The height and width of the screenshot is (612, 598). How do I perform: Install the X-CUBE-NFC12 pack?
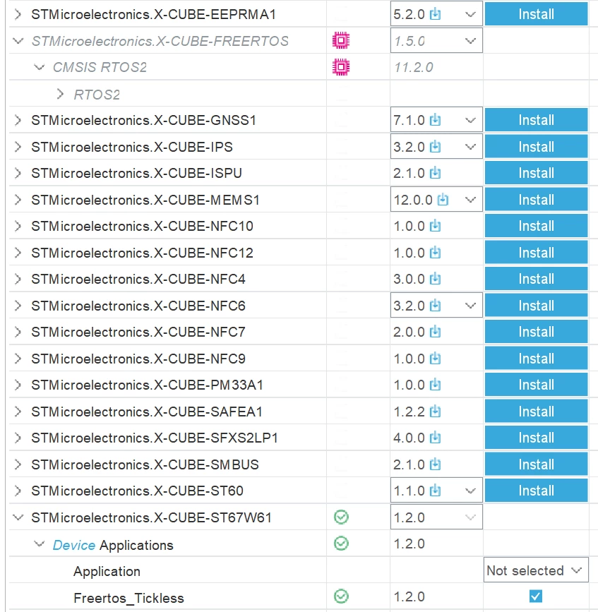(536, 253)
